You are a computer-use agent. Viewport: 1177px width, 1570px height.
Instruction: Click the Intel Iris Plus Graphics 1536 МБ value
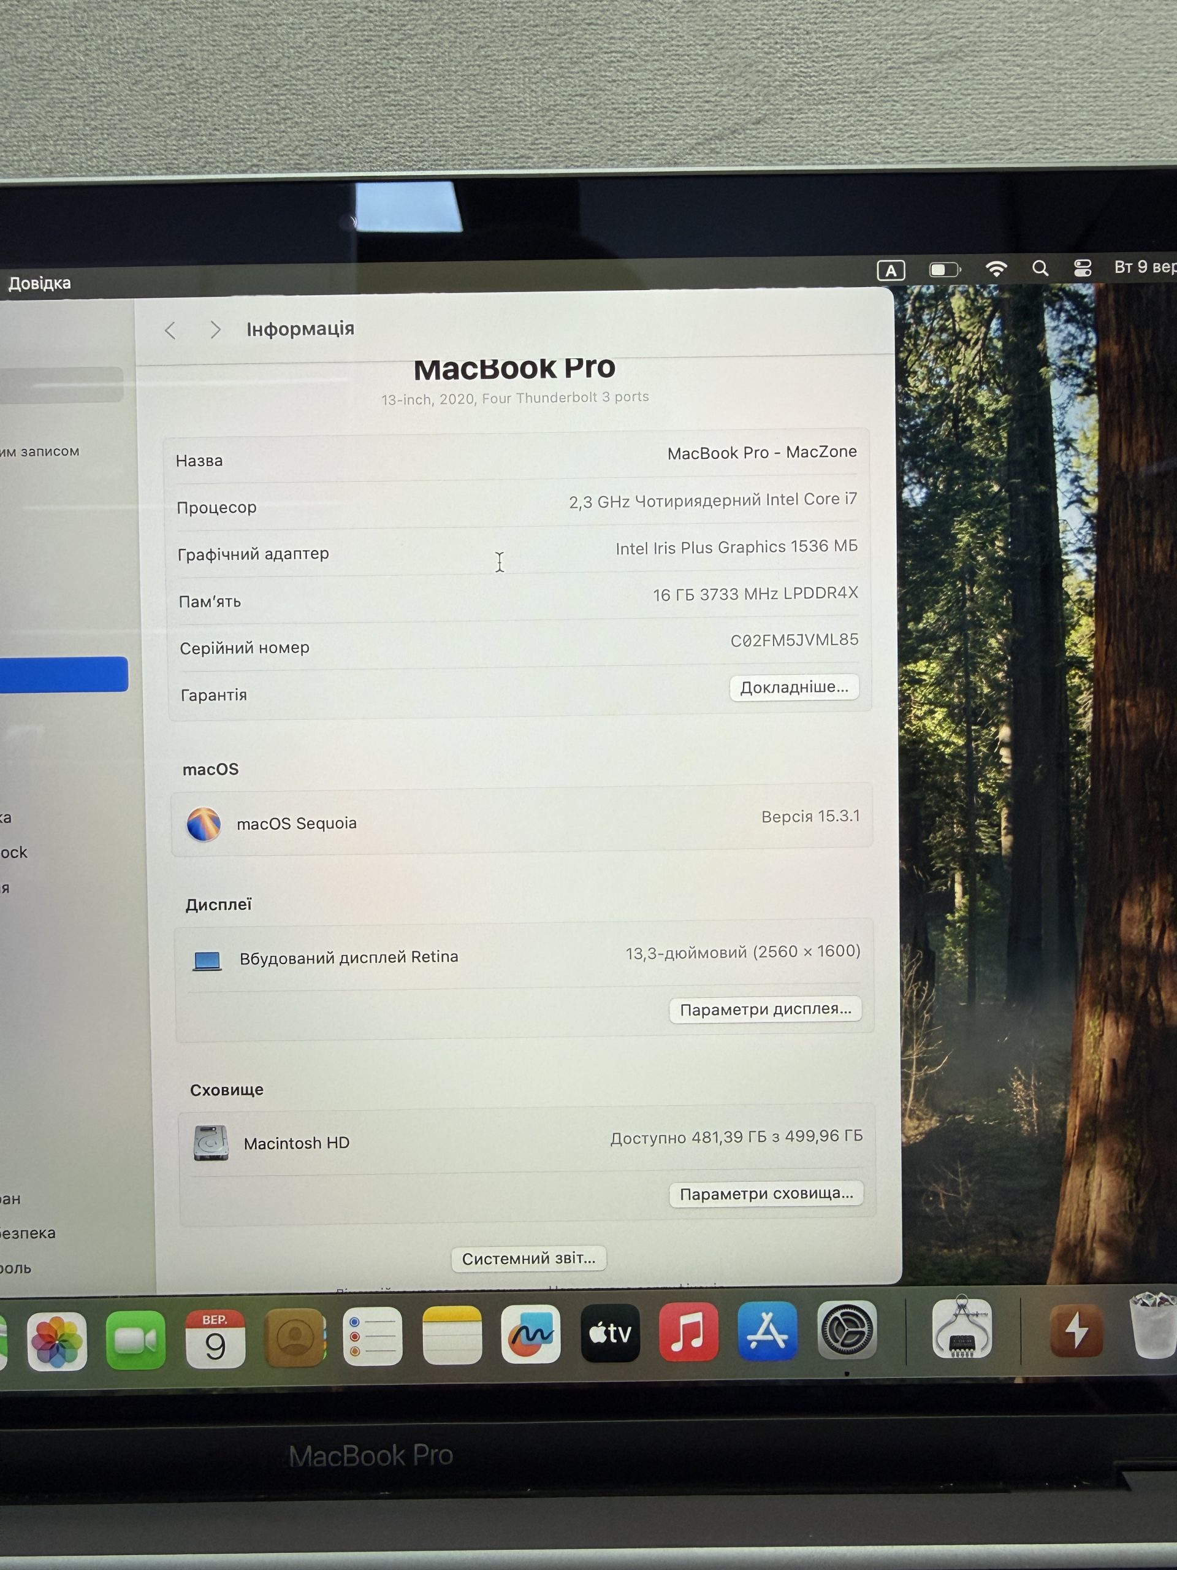coord(736,547)
